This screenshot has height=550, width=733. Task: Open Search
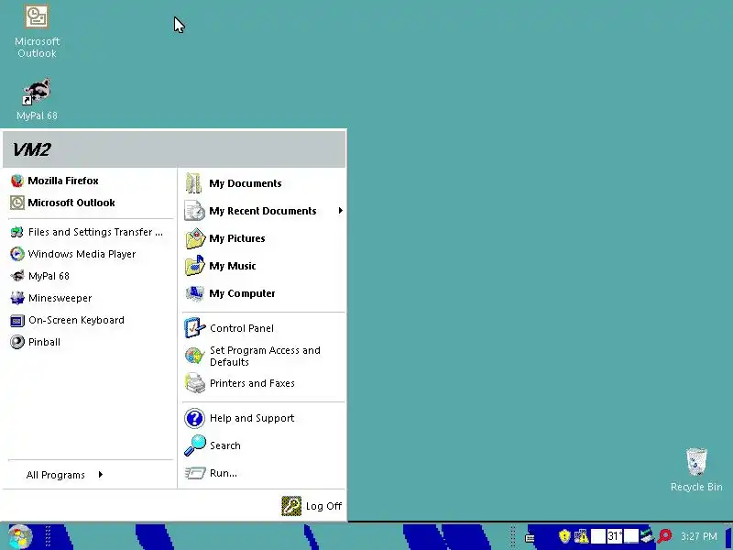(x=263, y=445)
